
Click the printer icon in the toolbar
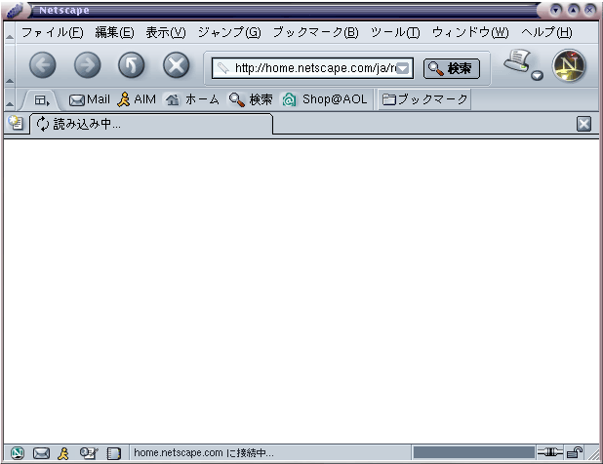[x=518, y=61]
